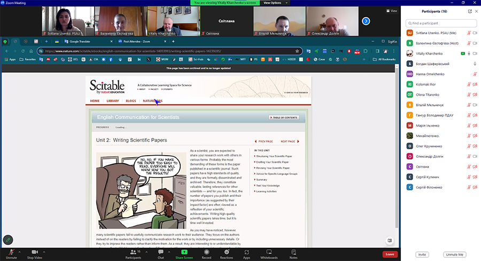Click the bookmark star in address bar
The image size is (481, 261).
pos(297,51)
